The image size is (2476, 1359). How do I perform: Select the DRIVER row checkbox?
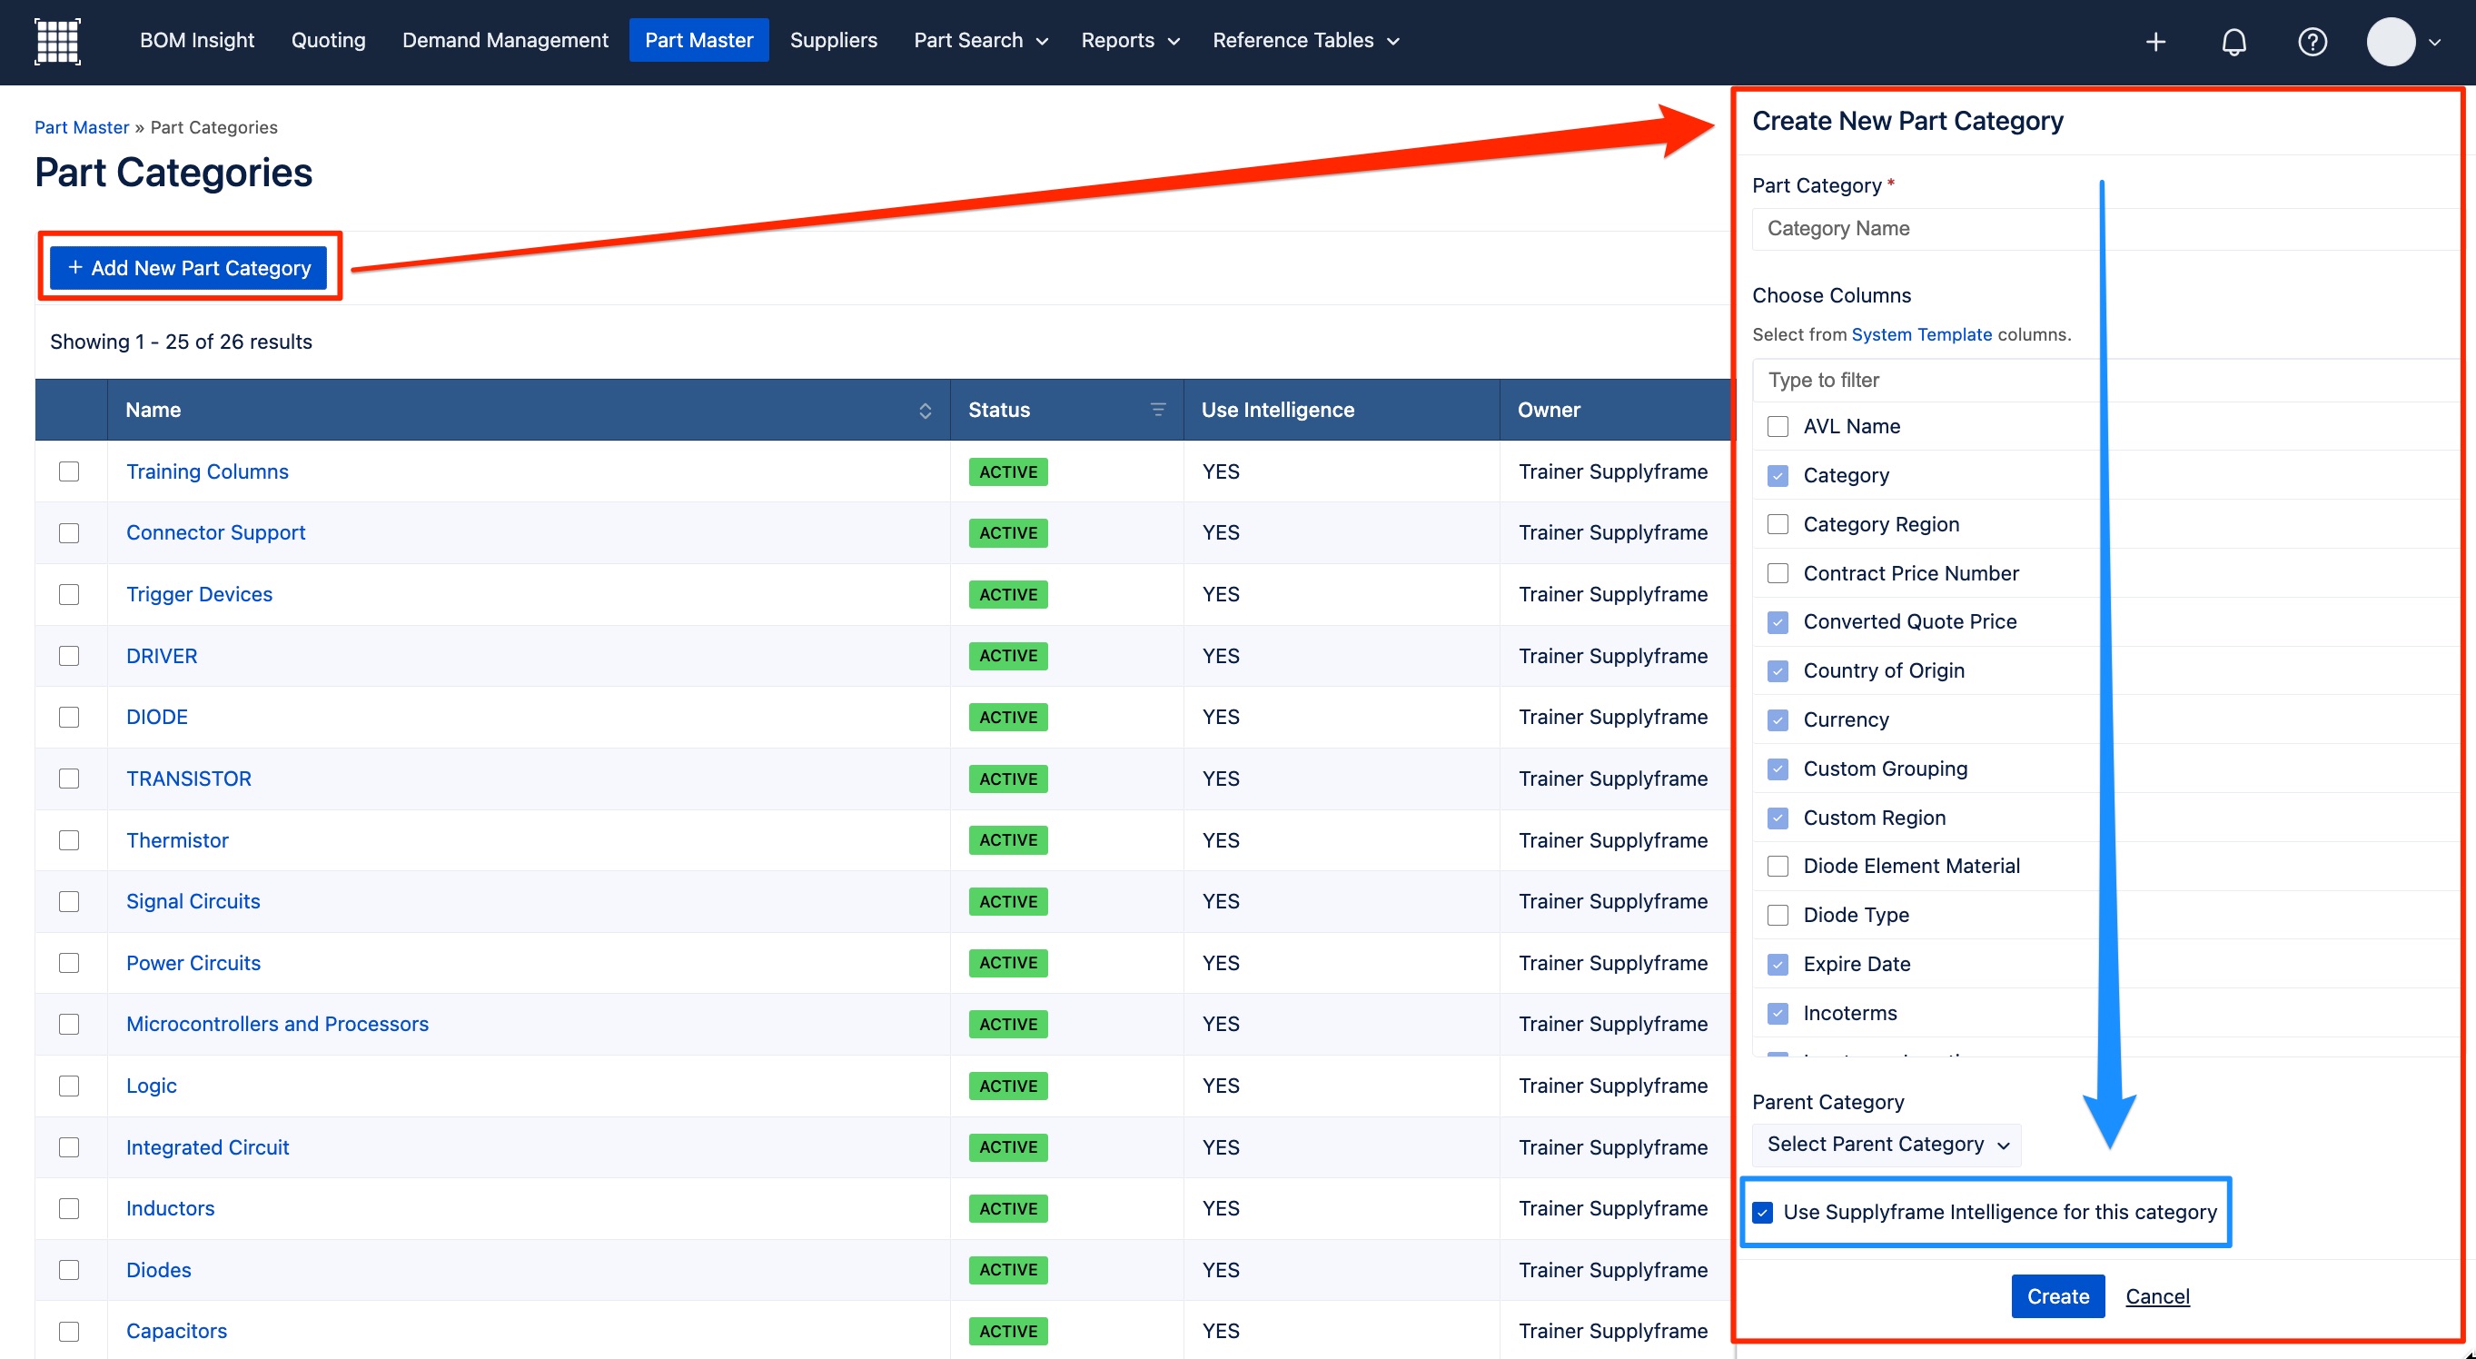pyautogui.click(x=68, y=656)
